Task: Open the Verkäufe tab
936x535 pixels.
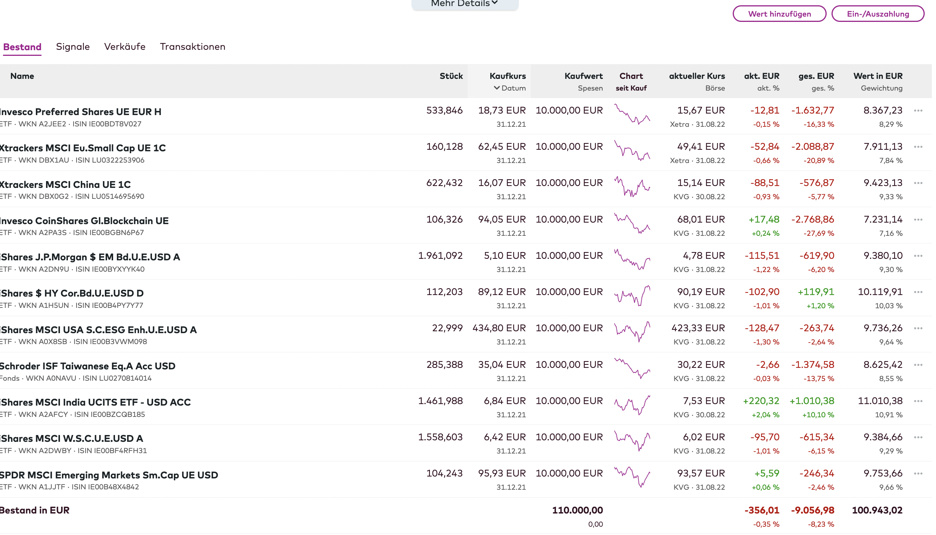Action: pyautogui.click(x=125, y=47)
